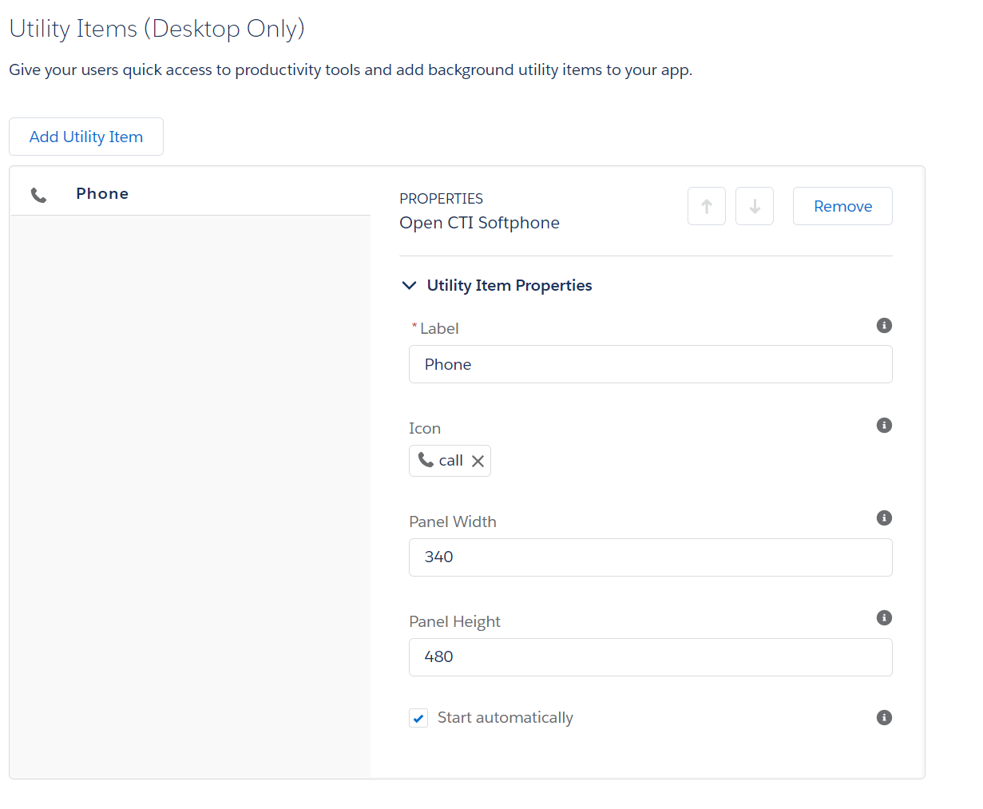983x809 pixels.
Task: Uncheck the Start automatically checkbox
Action: pos(418,718)
